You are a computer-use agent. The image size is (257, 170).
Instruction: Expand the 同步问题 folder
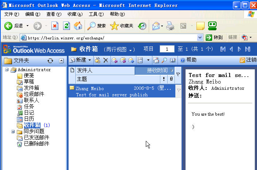pyautogui.click(x=13, y=131)
